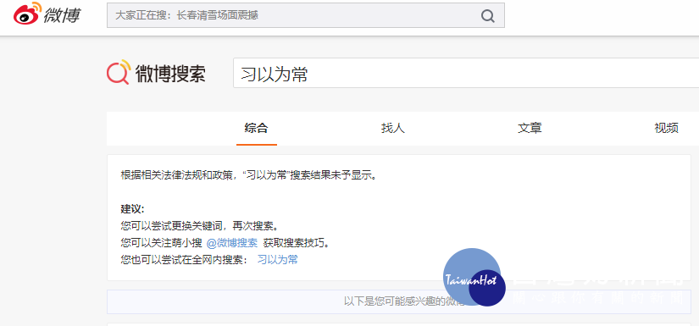Click the 习以为常 whole-web search link
This screenshot has width=699, height=326.
[x=278, y=260]
